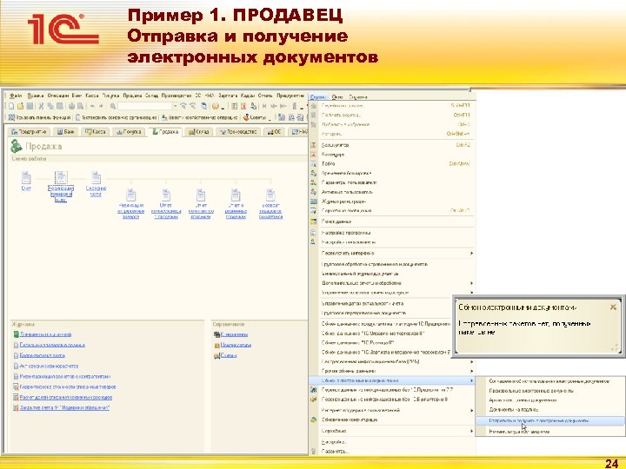Switch to the Предприятие tab
The height and width of the screenshot is (469, 626).
coord(29,132)
